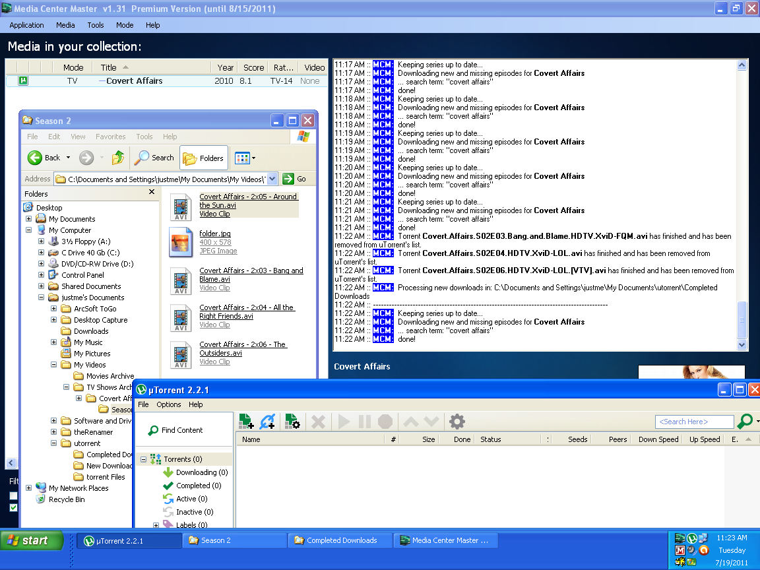Screen dimensions: 760x570
Task: Expand theRenamer folder node
Action: (x=54, y=432)
